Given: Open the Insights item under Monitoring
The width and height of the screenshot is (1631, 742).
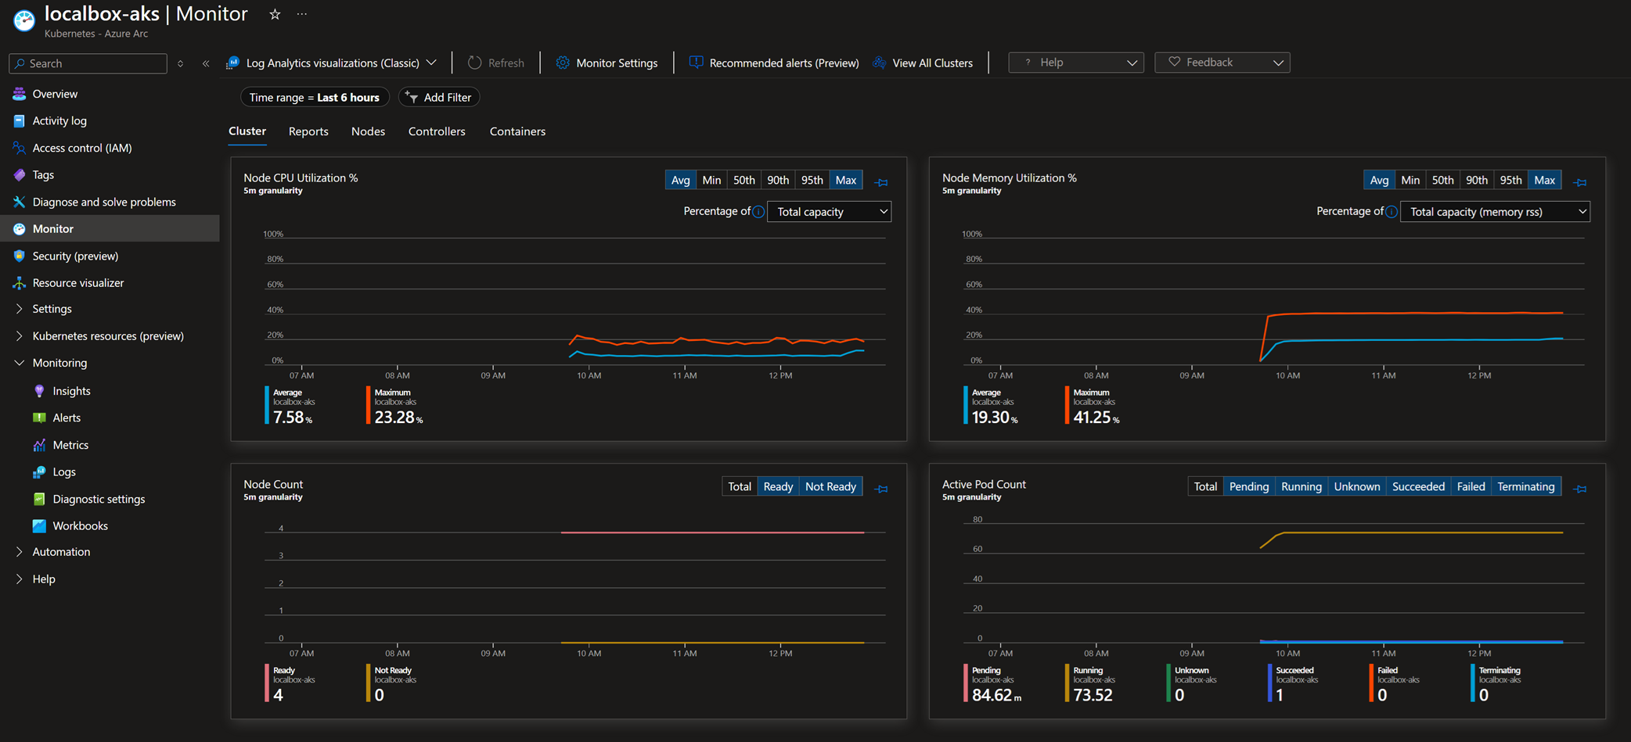Looking at the screenshot, I should coord(71,391).
